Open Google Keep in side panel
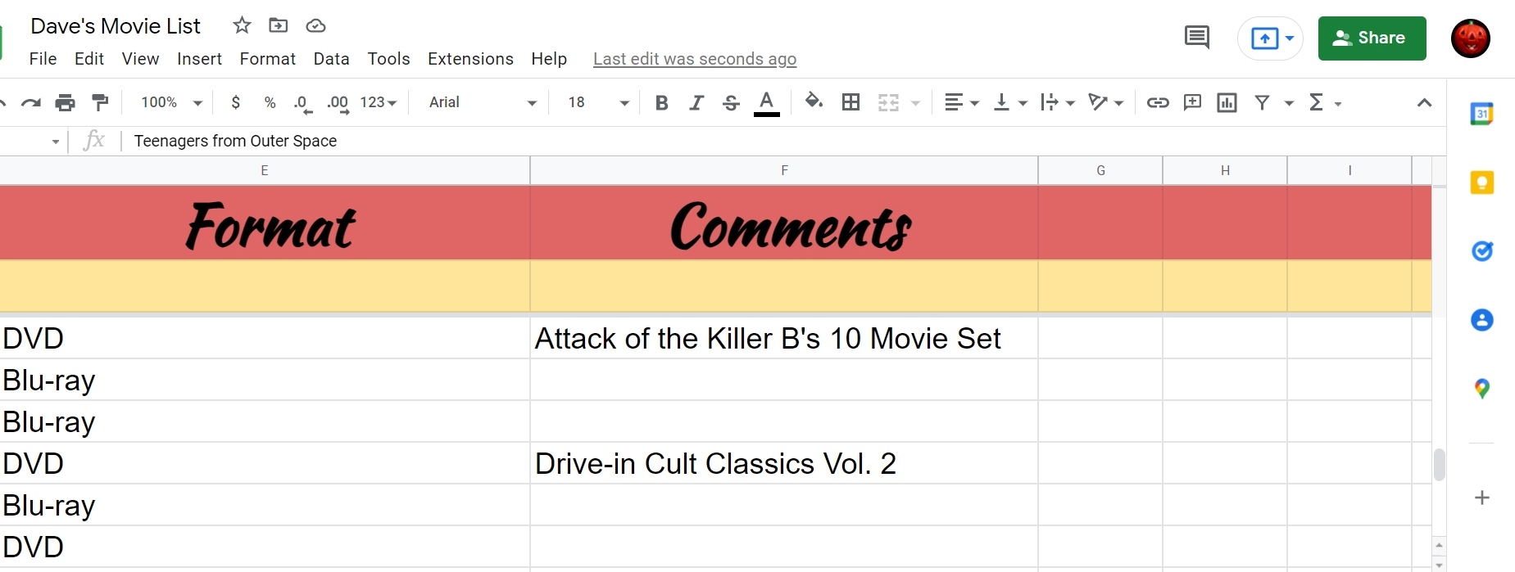This screenshot has width=1515, height=572. pos(1481,182)
